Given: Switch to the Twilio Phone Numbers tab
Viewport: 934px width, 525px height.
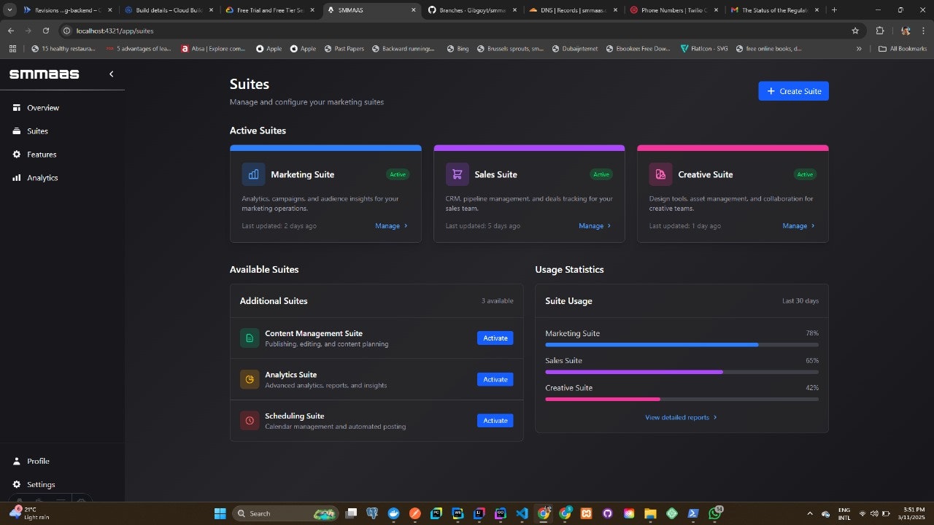Looking at the screenshot, I should pyautogui.click(x=674, y=10).
